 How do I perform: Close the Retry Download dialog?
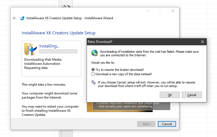click(202, 42)
